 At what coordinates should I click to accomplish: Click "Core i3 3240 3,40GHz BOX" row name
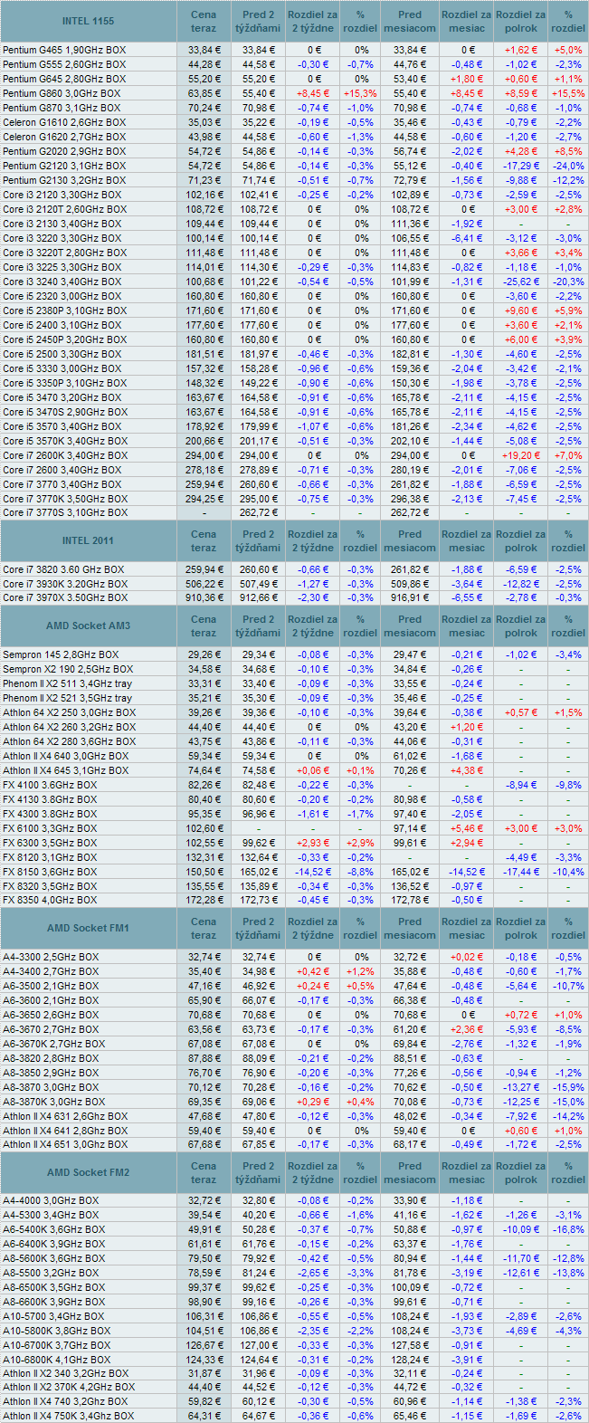[62, 282]
